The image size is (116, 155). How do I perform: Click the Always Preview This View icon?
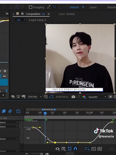[13, 97]
